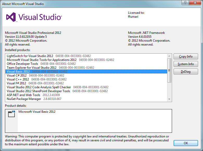The image size is (203, 151).
Task: Select the highlighted Visual Basic 2012 row
Action: (86, 72)
